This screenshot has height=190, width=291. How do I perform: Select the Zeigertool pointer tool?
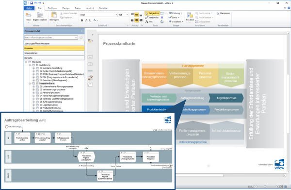point(152,13)
